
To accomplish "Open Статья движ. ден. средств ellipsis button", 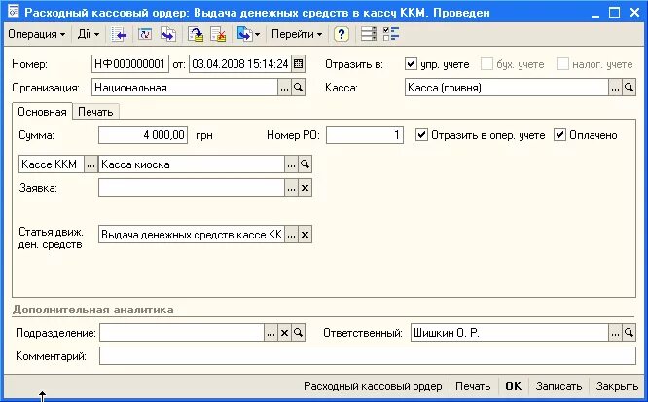I will [x=291, y=235].
